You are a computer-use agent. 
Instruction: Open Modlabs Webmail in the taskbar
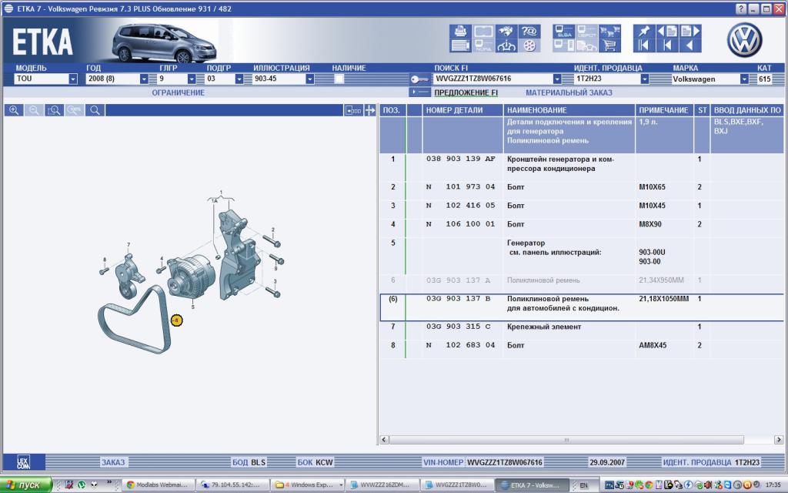tap(158, 485)
